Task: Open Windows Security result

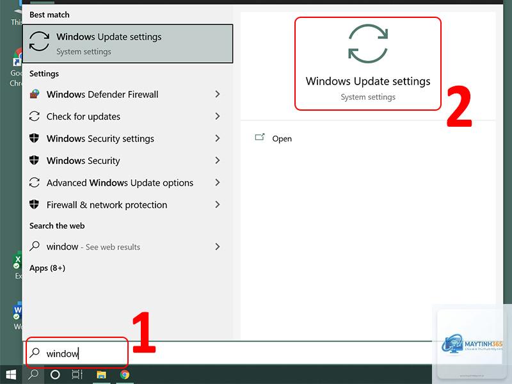Action: [125, 161]
